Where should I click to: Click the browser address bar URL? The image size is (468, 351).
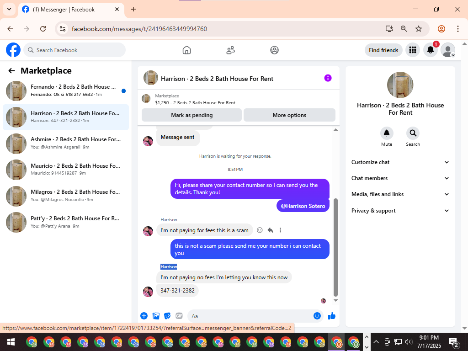(139, 29)
